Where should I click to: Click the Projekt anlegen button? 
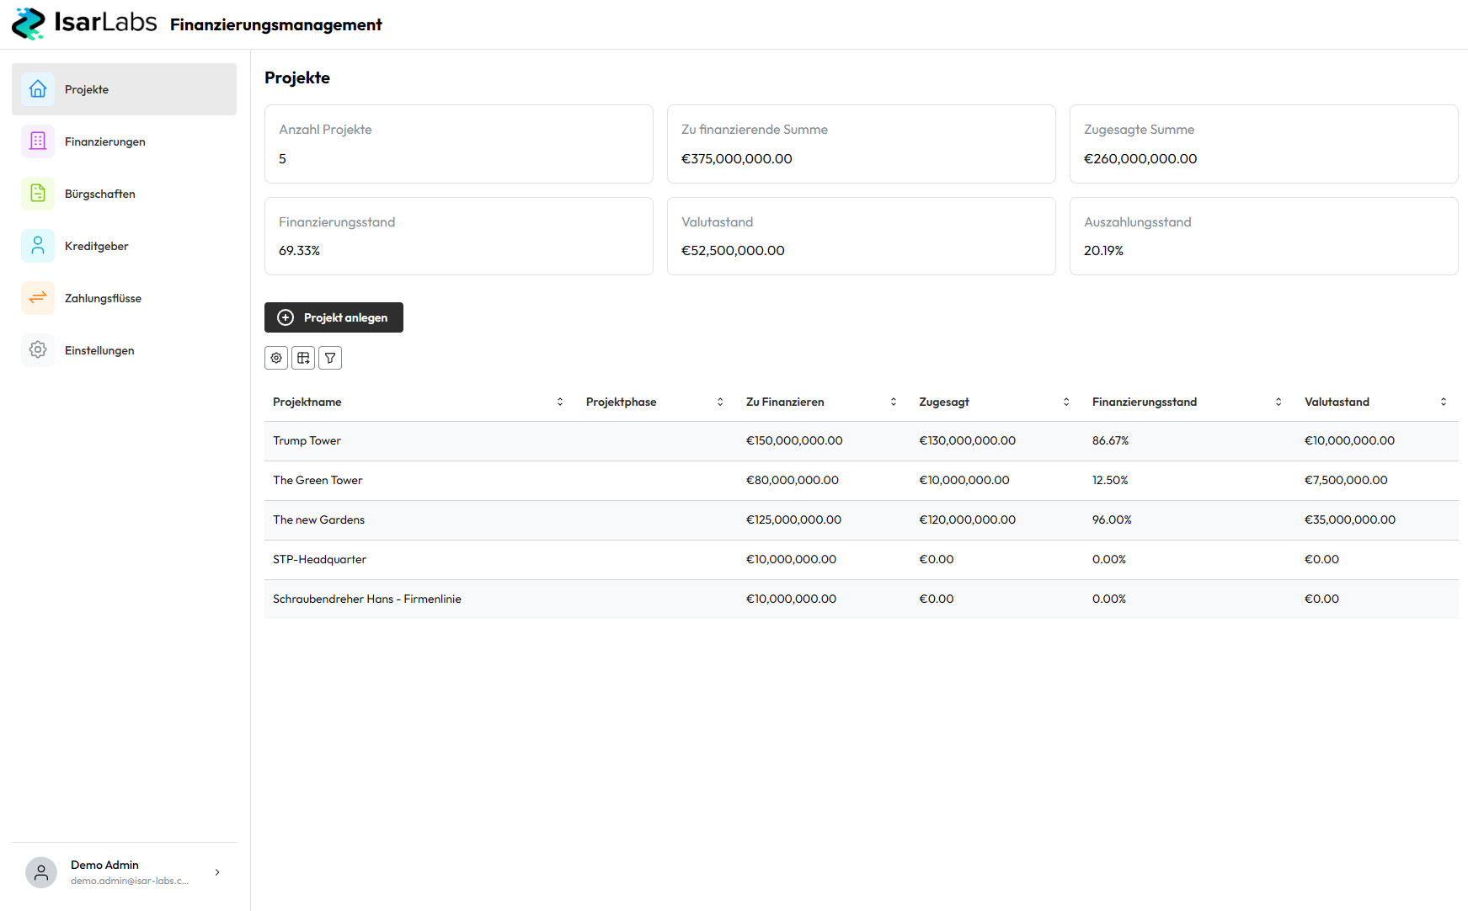point(334,317)
